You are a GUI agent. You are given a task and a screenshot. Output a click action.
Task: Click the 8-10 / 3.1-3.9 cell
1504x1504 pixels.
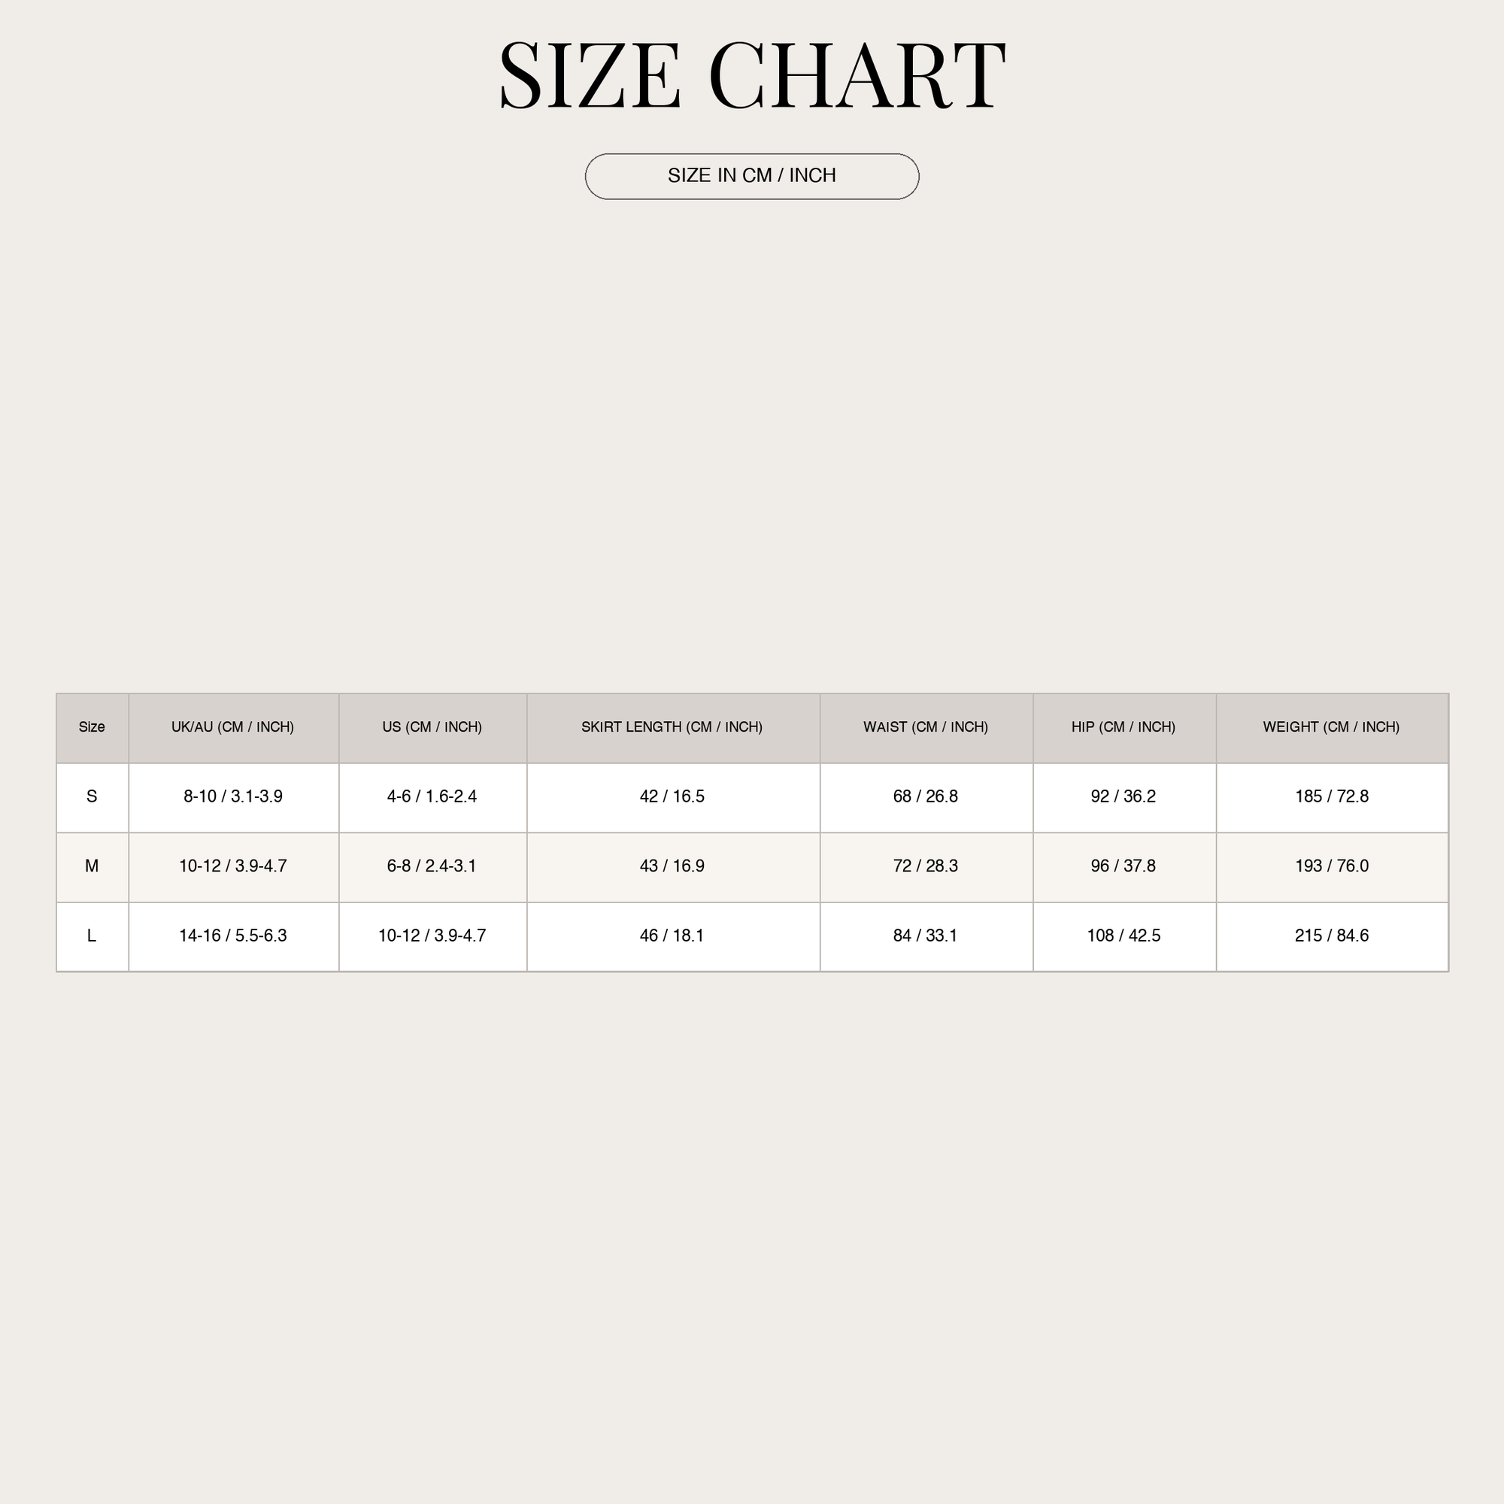point(234,797)
